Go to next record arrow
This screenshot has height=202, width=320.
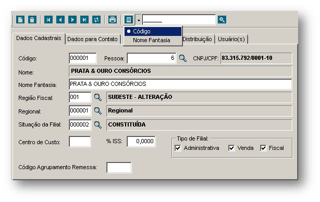coord(72,20)
